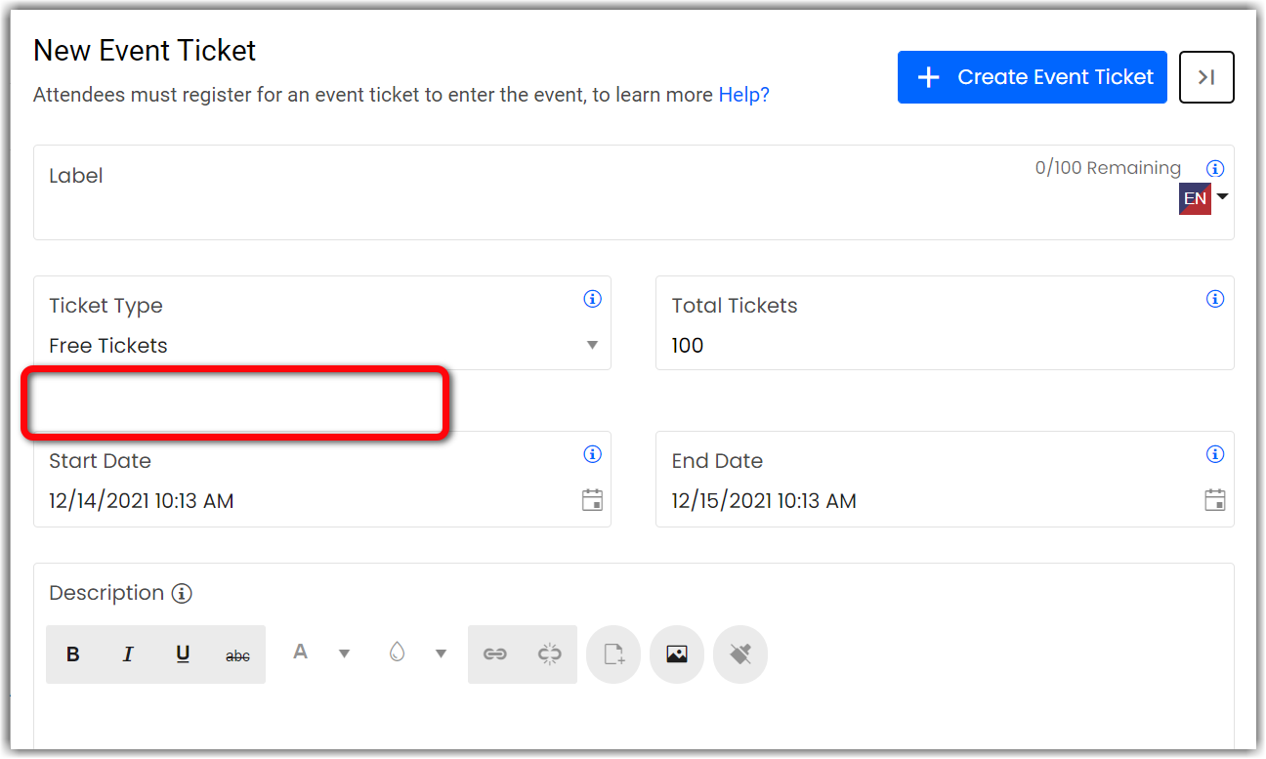
Task: Click the plug icon in Description toolbar
Action: 740,654
